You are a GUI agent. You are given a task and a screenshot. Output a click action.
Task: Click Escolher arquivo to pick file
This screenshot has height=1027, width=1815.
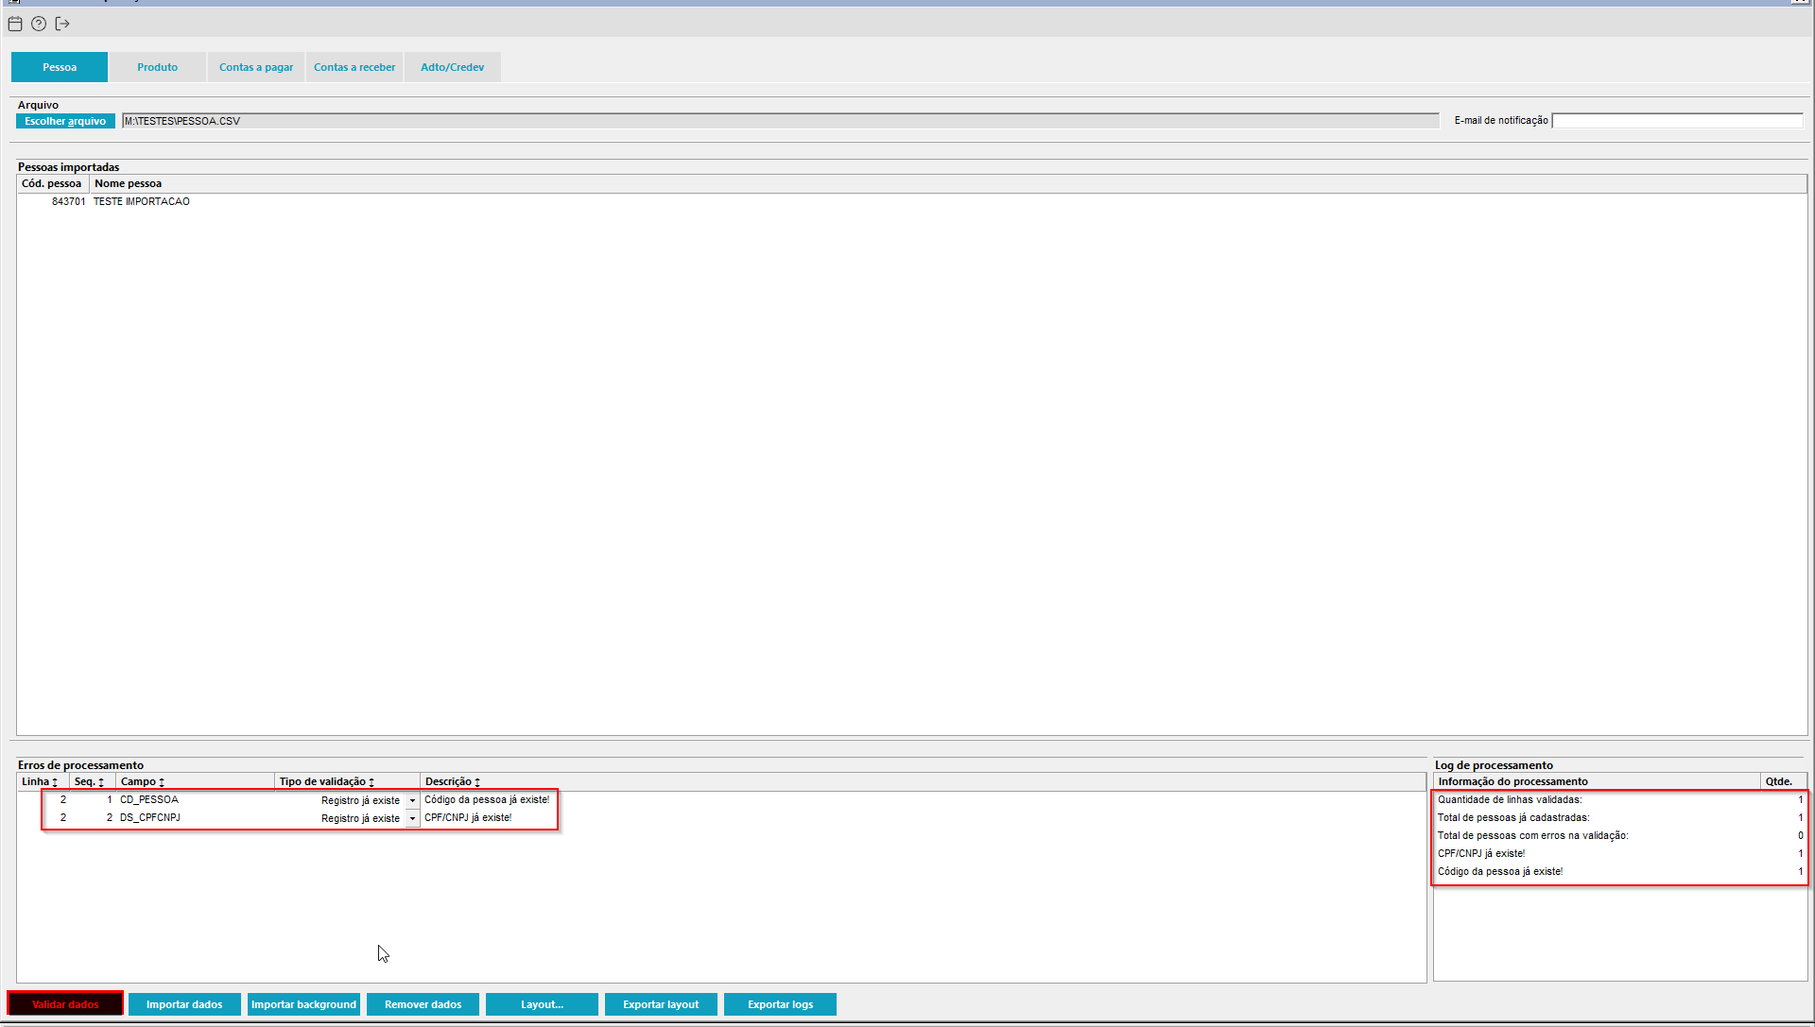pos(65,121)
